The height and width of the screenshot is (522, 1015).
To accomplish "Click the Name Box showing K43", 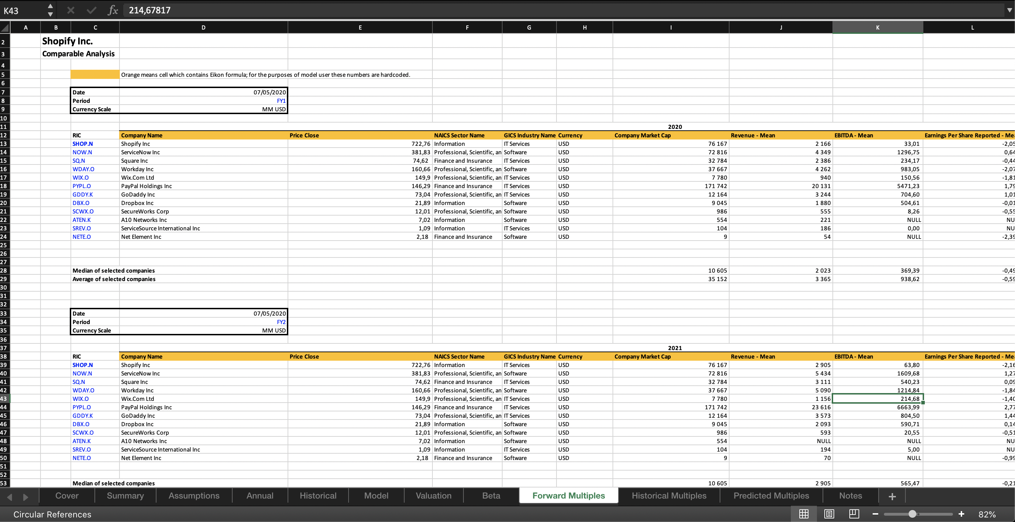I will [x=24, y=10].
